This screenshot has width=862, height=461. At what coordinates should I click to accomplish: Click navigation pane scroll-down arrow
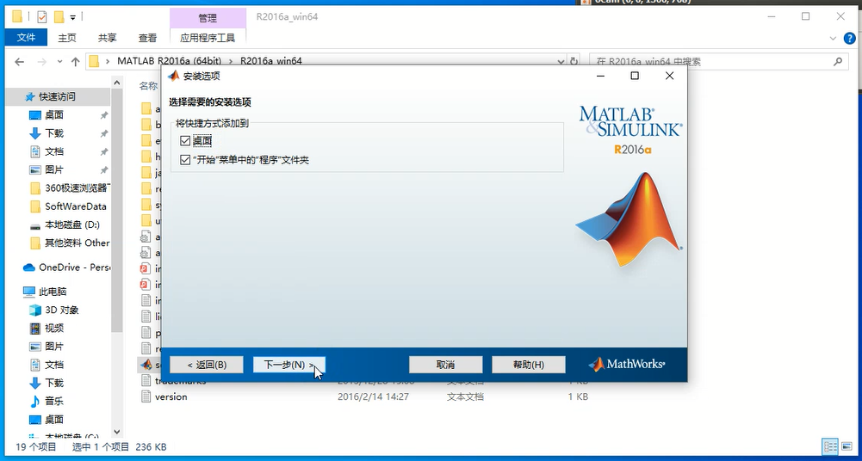(x=116, y=432)
